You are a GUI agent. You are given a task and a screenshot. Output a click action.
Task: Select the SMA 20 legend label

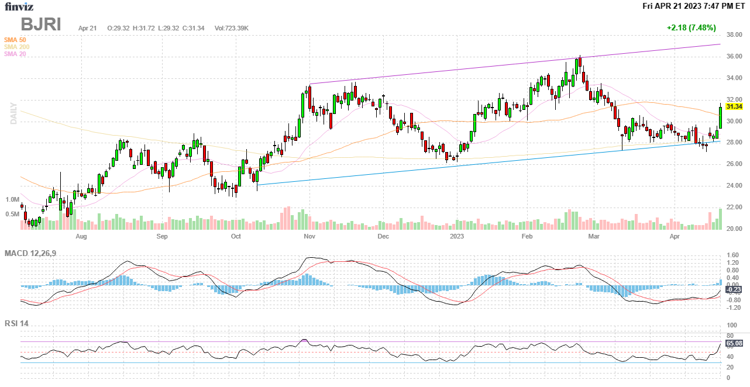(15, 54)
